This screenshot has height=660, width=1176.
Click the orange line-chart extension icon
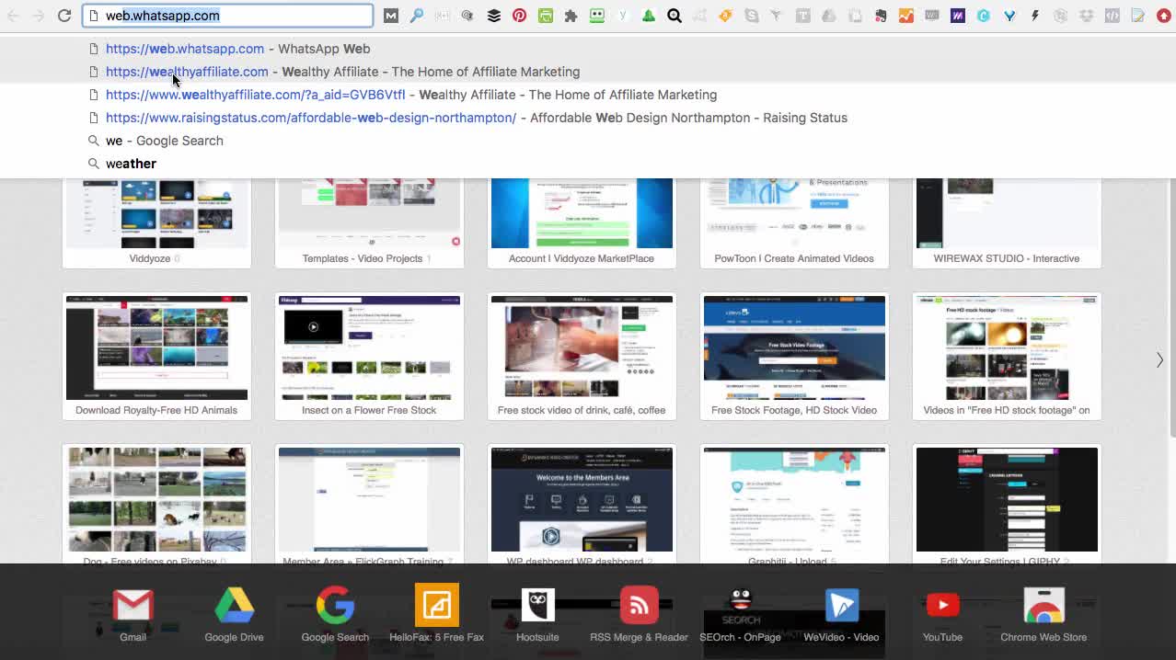tap(906, 16)
